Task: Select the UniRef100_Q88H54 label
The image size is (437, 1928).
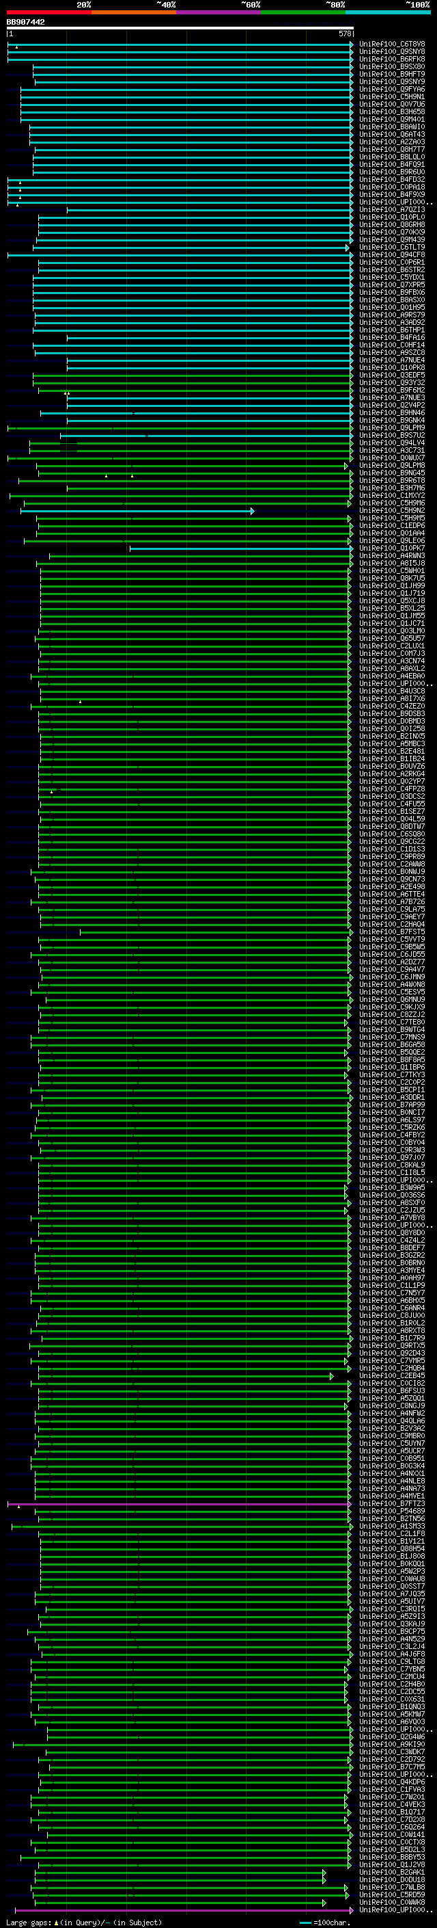Action: point(392,1549)
